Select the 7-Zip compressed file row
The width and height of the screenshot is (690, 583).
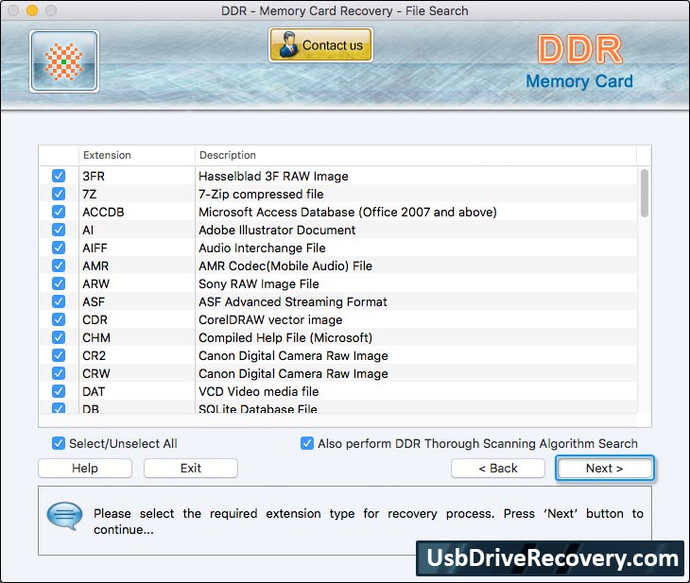click(x=338, y=194)
